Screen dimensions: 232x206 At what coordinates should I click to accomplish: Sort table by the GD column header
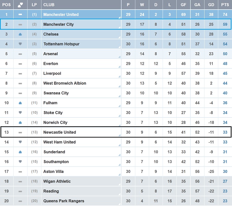[211, 5]
